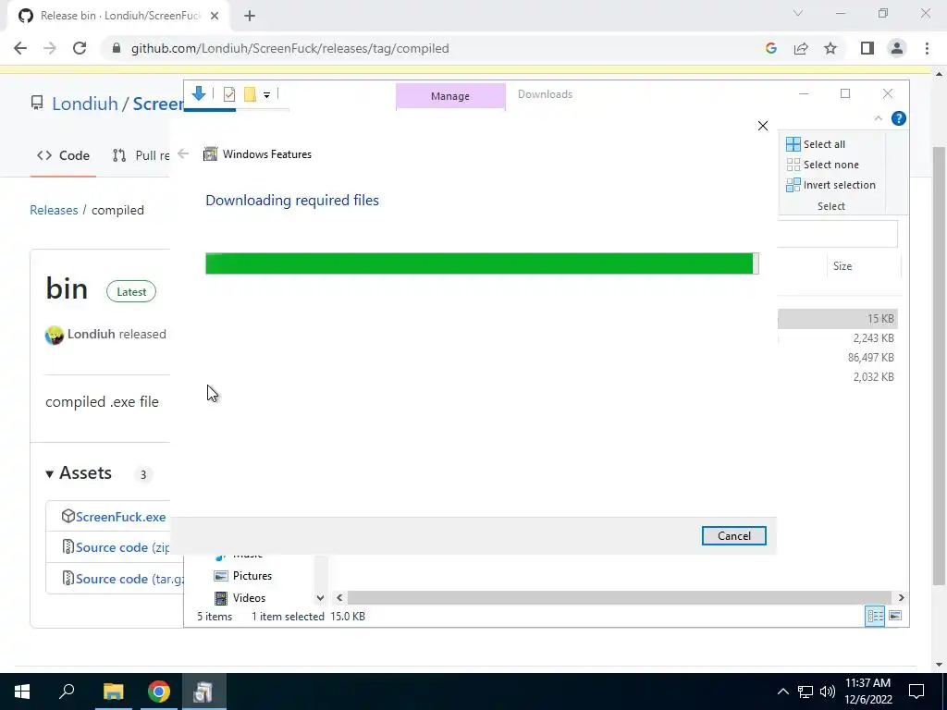The height and width of the screenshot is (710, 947).
Task: Select the file row sized 2,032 KB
Action: point(837,377)
